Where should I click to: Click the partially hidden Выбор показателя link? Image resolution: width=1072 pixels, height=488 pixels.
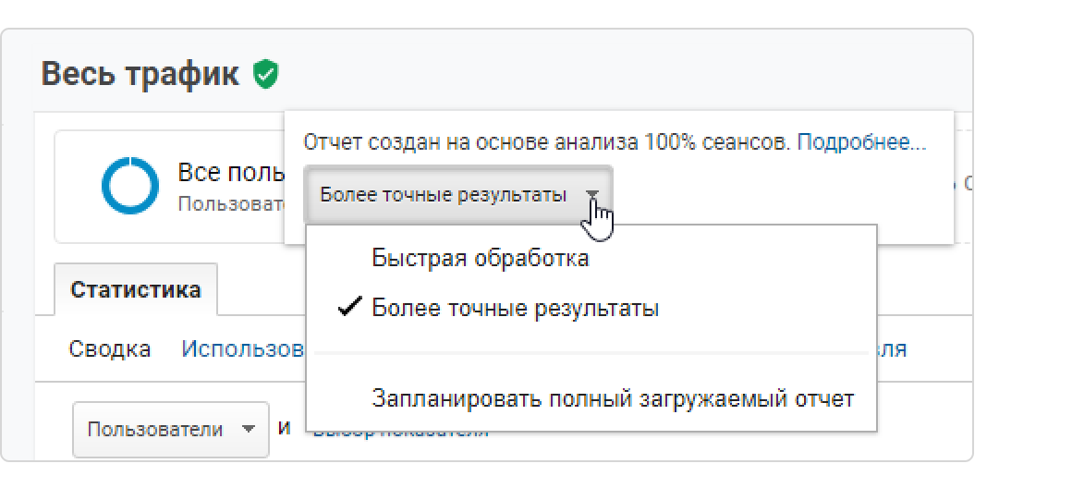(x=399, y=433)
